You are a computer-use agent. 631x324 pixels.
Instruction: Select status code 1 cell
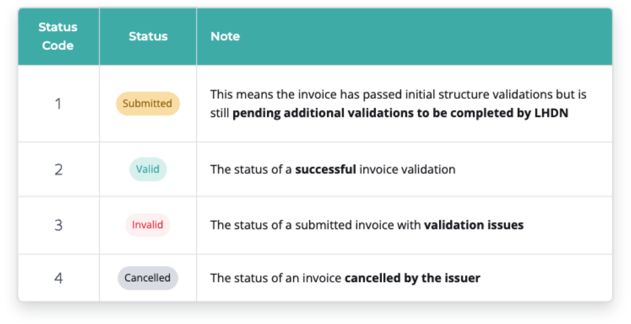[58, 104]
